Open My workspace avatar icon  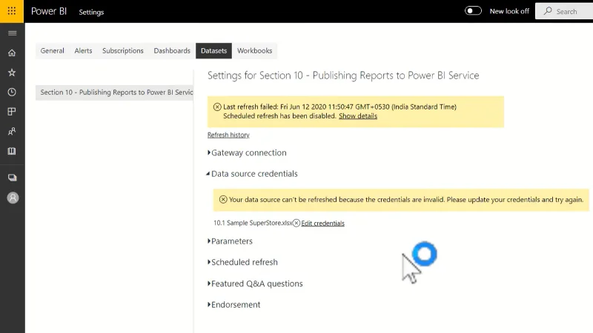[13, 198]
